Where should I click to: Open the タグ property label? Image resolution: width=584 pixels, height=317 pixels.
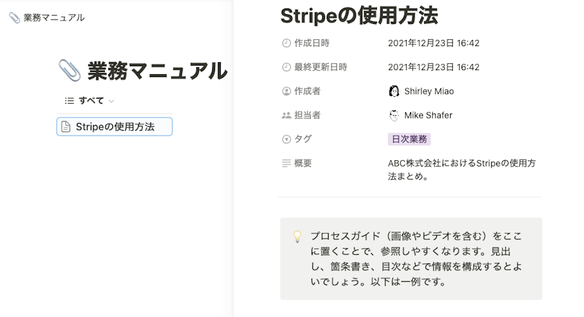pyautogui.click(x=303, y=139)
